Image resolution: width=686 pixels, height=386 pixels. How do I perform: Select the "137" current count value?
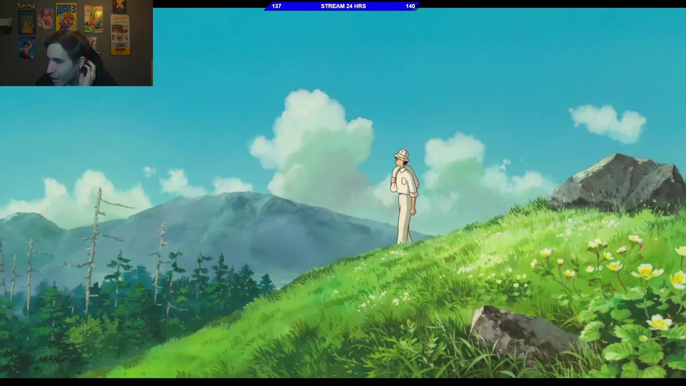277,6
